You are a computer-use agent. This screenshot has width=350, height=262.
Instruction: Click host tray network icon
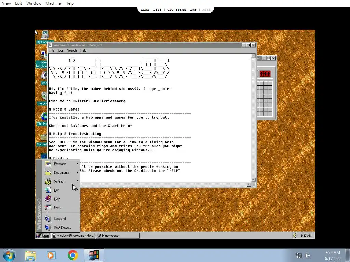pos(299,256)
